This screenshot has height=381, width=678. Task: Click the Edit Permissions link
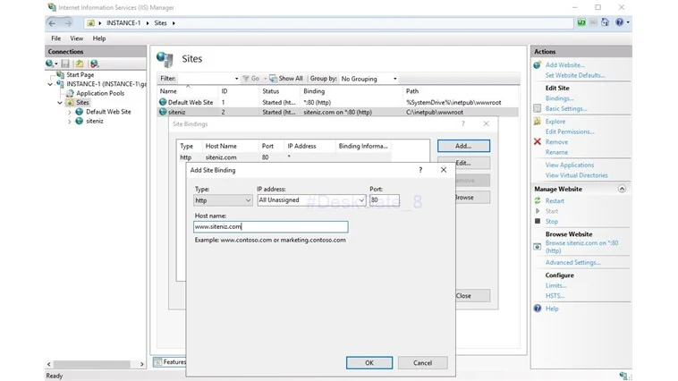coord(570,131)
